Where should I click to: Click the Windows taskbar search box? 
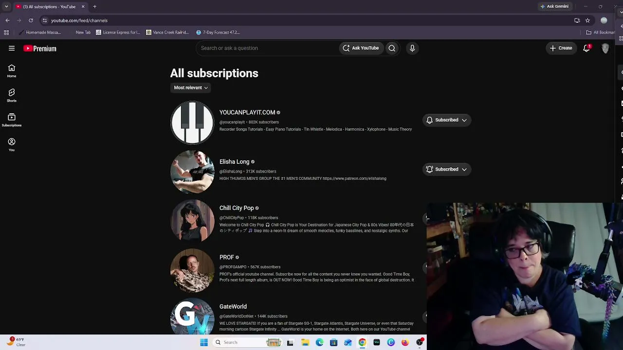point(248,342)
